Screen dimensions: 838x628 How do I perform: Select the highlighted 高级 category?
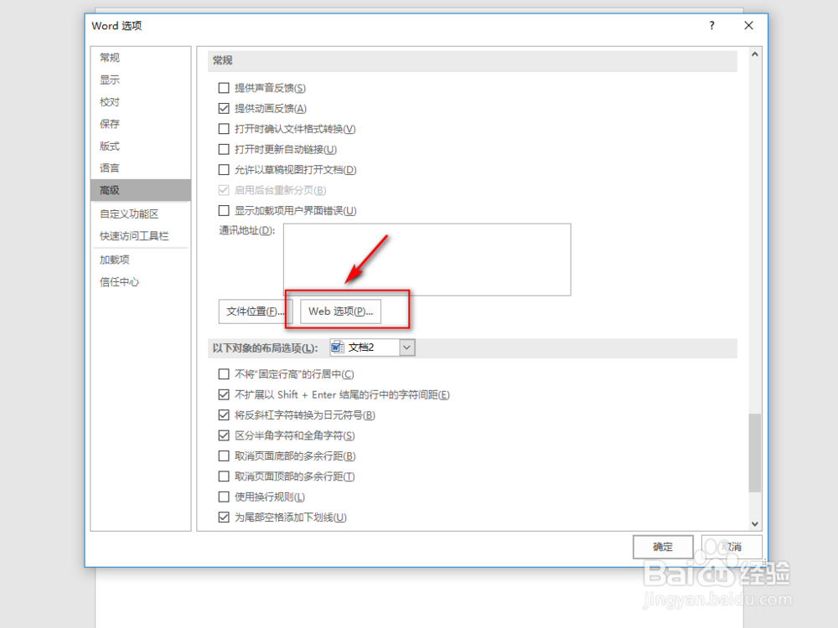pos(141,190)
